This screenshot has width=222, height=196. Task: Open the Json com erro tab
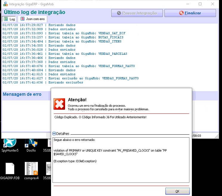point(32,19)
